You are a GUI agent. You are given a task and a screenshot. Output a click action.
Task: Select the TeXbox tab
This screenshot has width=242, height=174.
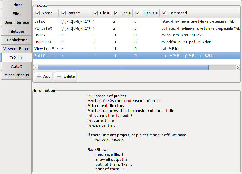pyautogui.click(x=16, y=58)
